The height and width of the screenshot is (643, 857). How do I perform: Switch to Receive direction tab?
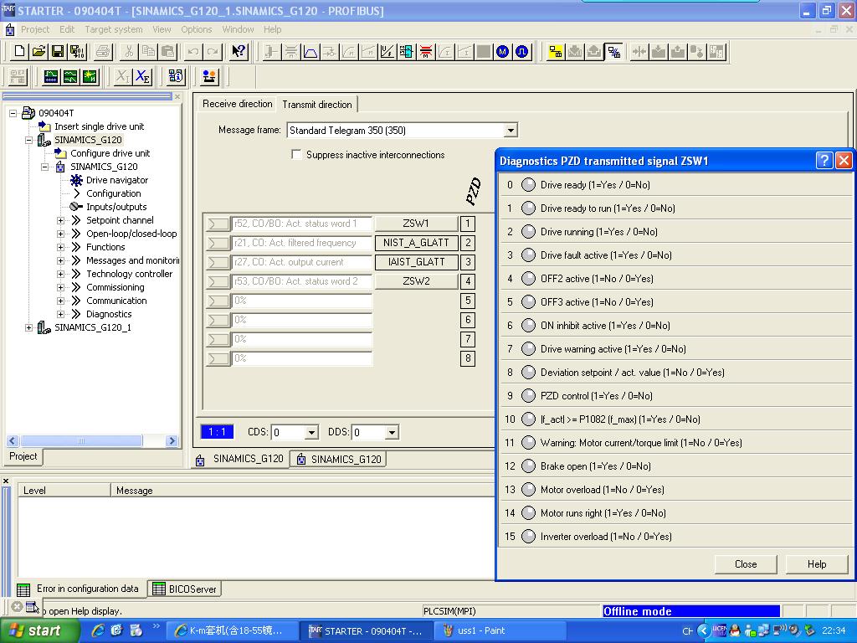coord(237,104)
